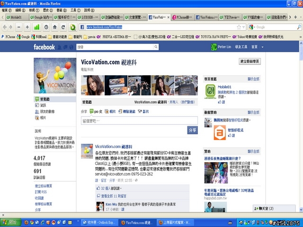This screenshot has height=227, width=303.
Task: Open the PChome bookmark
Action: (x=9, y=37)
